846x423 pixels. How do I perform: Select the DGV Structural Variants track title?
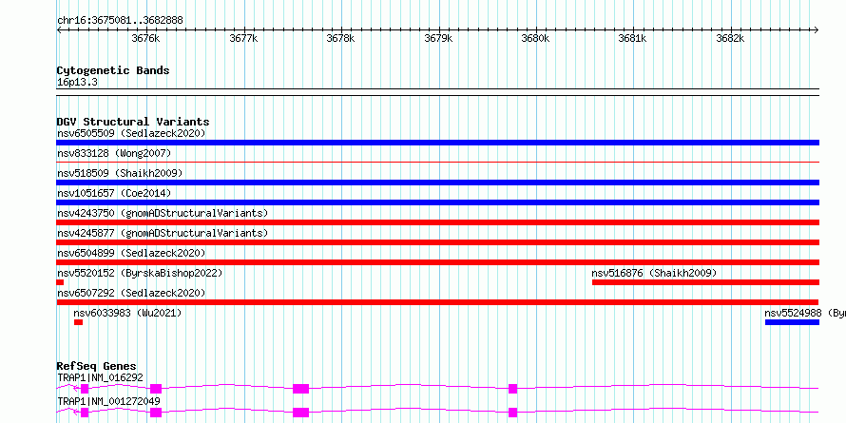[x=133, y=122]
